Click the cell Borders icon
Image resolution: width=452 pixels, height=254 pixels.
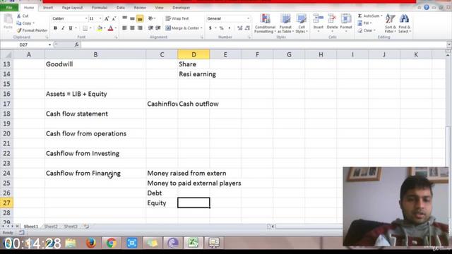pyautogui.click(x=85, y=28)
